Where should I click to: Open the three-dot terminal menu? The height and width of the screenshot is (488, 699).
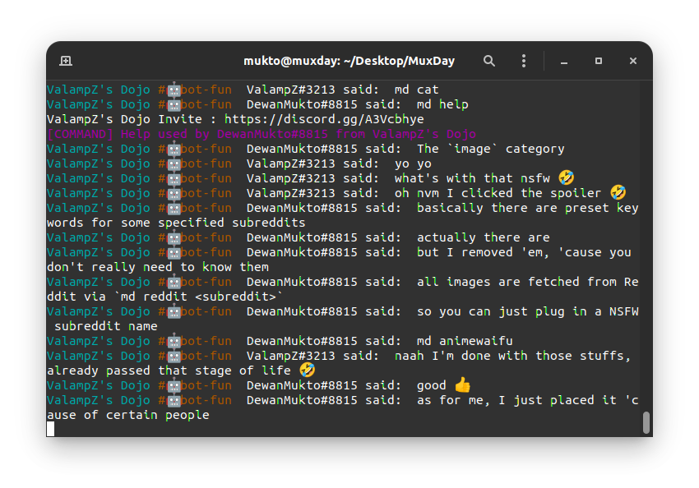click(x=524, y=61)
